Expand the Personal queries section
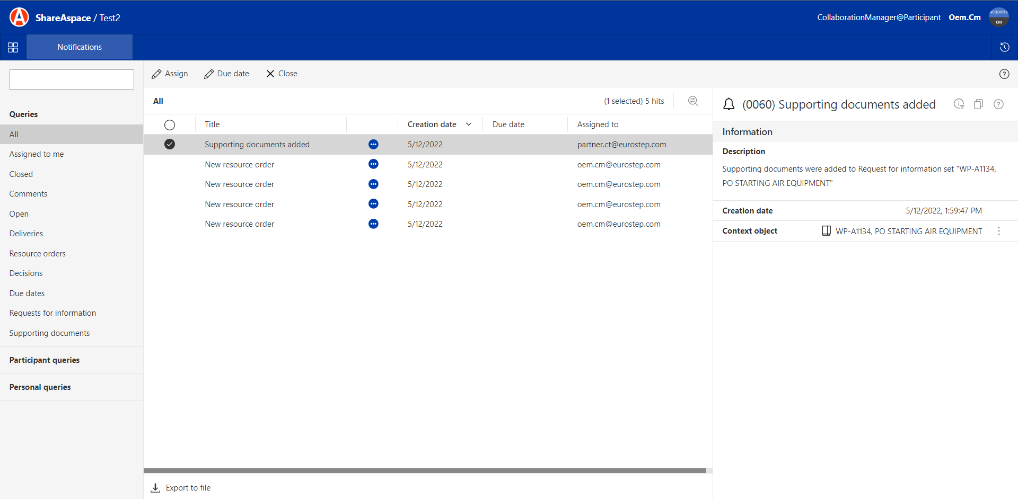This screenshot has width=1018, height=499. pyautogui.click(x=40, y=387)
